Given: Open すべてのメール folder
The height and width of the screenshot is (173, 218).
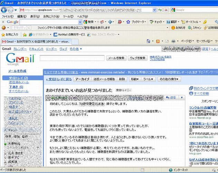Looking at the screenshot, I should click(x=19, y=91).
